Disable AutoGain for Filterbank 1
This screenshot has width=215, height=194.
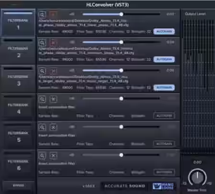point(164,32)
